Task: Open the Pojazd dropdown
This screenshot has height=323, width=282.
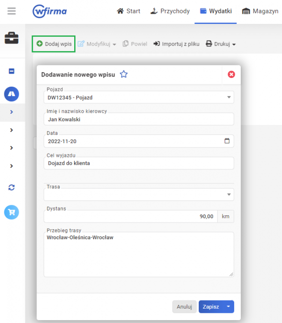Action: pyautogui.click(x=139, y=97)
